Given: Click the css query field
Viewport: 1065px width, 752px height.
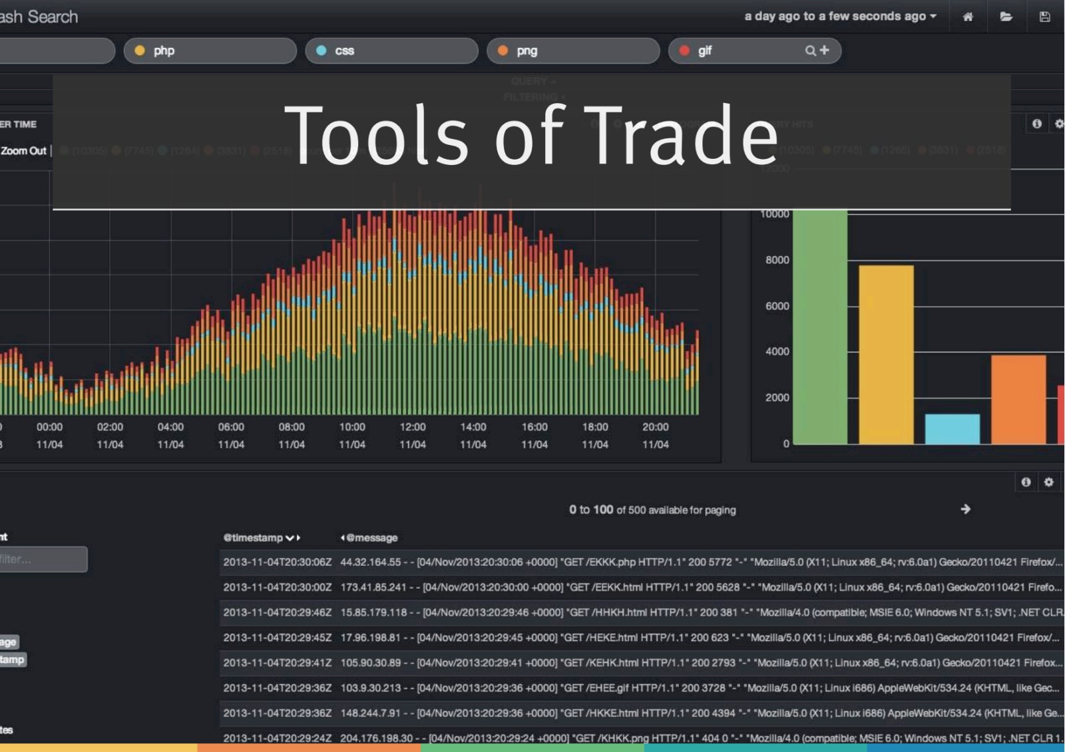Looking at the screenshot, I should click(x=391, y=51).
